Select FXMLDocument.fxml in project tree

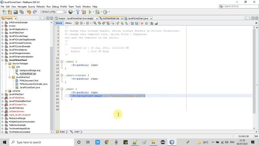click(29, 81)
